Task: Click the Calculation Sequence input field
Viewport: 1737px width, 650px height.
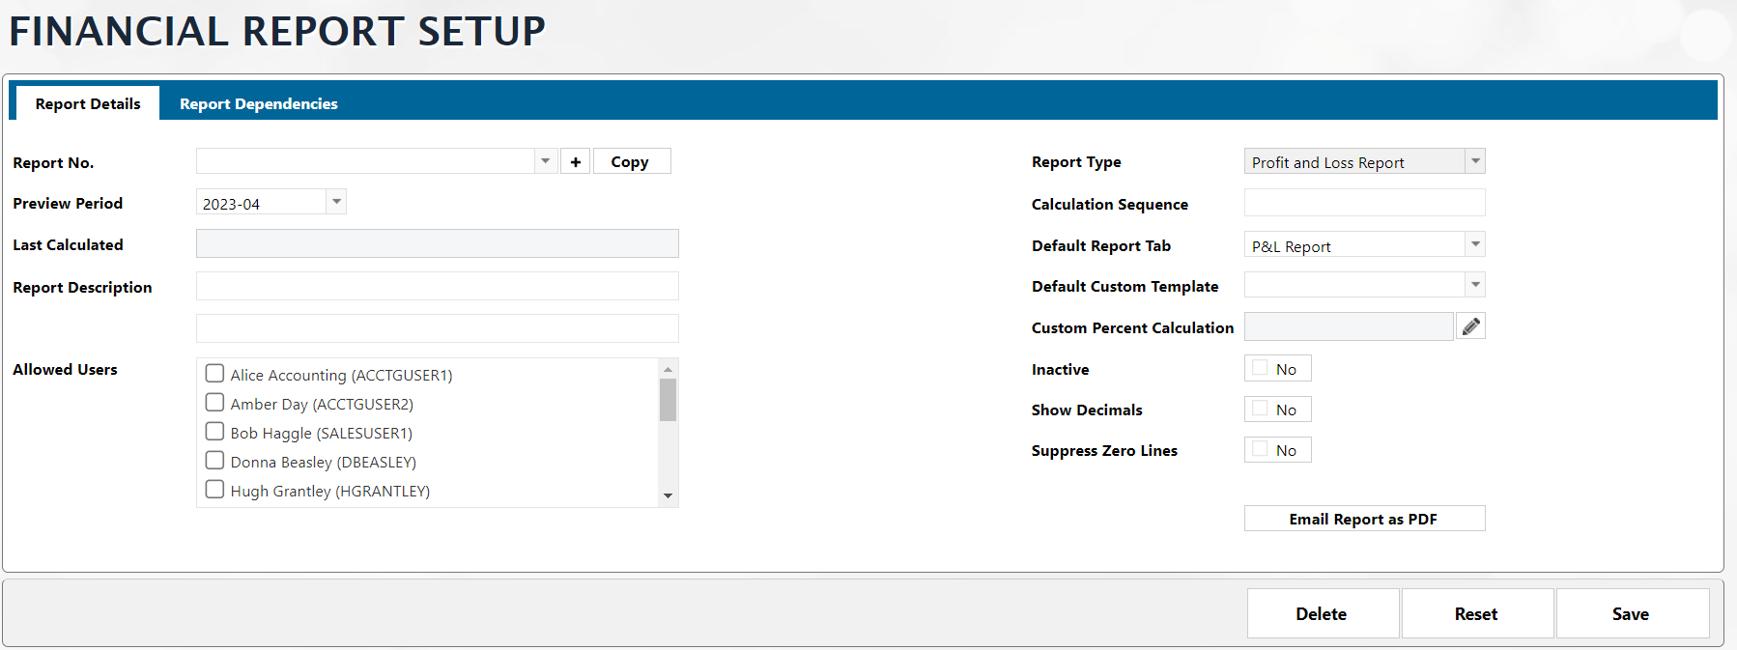Action: [x=1363, y=204]
